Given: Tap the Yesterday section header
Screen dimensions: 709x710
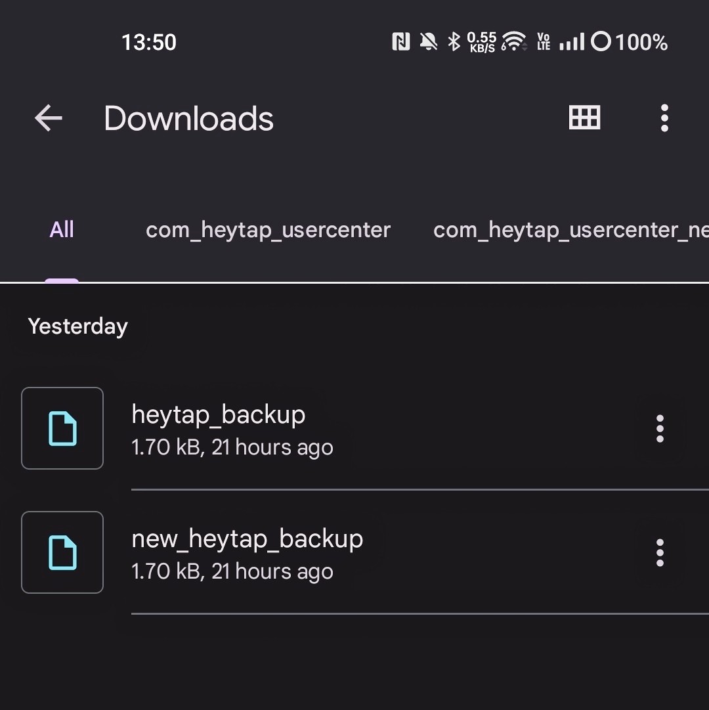Looking at the screenshot, I should click(x=77, y=326).
